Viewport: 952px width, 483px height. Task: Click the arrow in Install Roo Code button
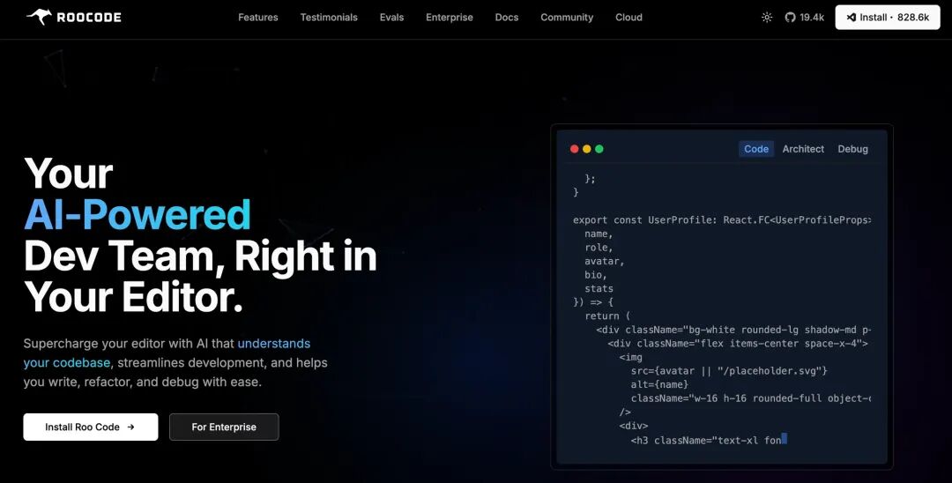[x=130, y=427]
